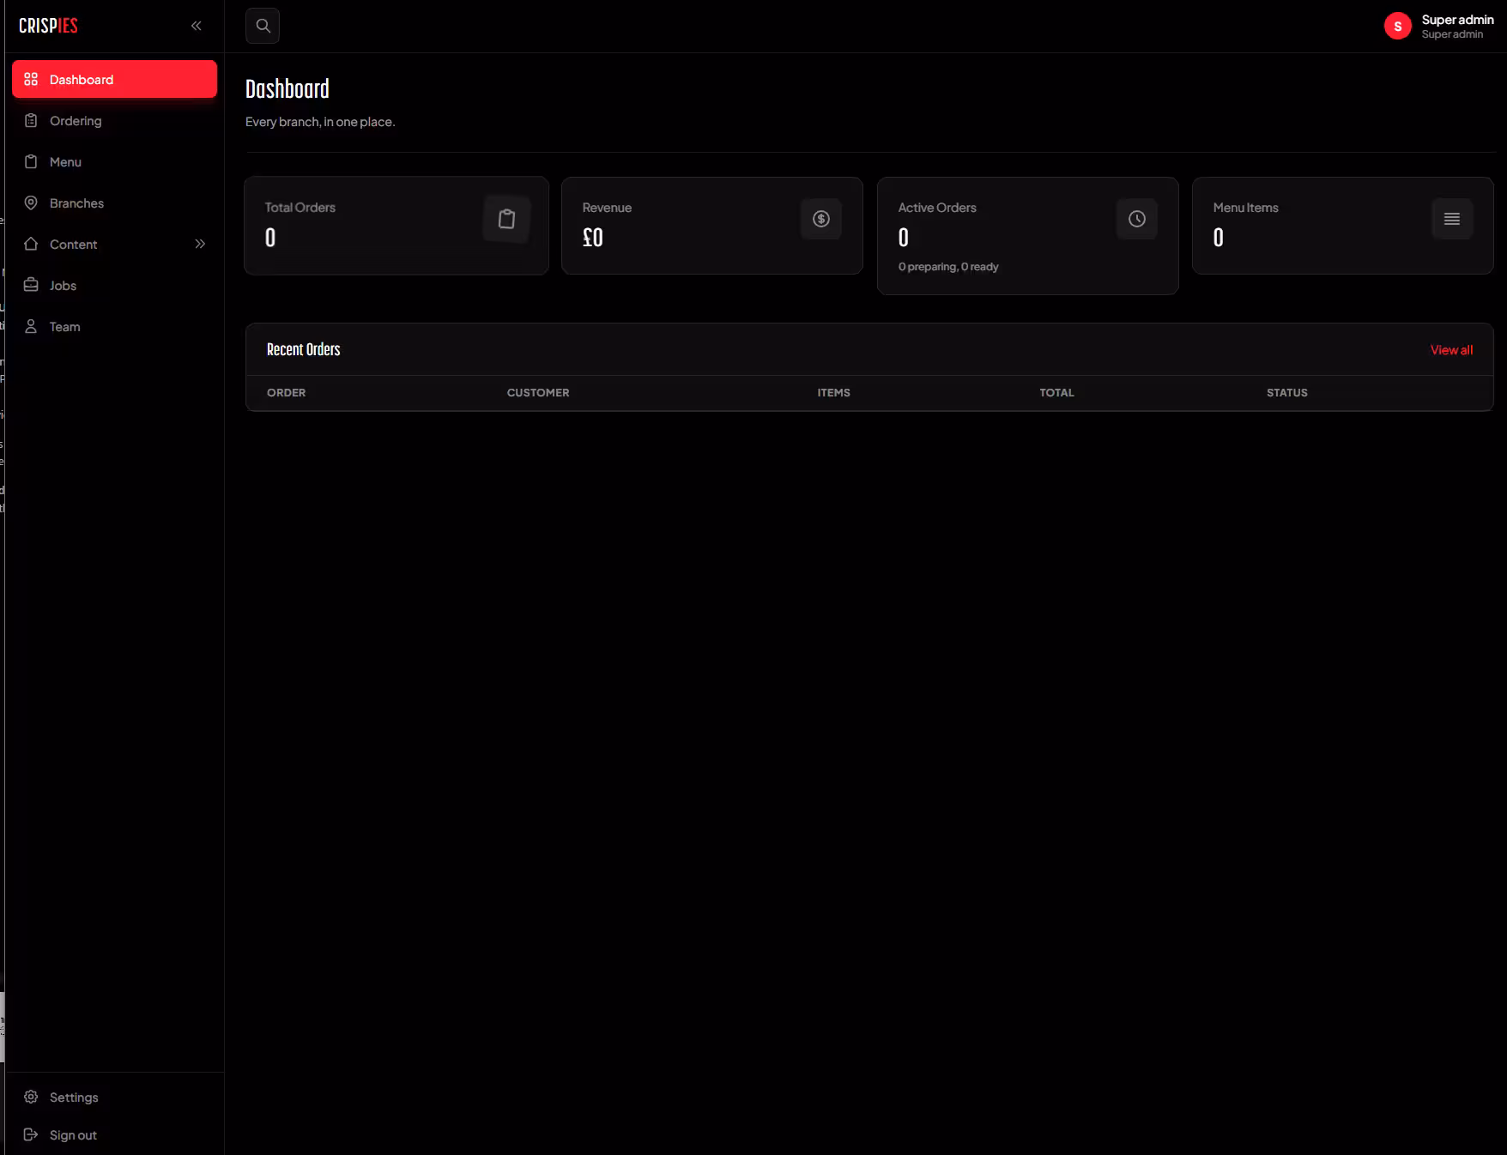Click the CUSTOMER column header
Image resolution: width=1507 pixels, height=1155 pixels.
click(x=538, y=392)
